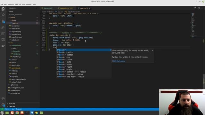Click the VS Code taskbar icon
This screenshot has width=205, height=115.
[x=32, y=113]
